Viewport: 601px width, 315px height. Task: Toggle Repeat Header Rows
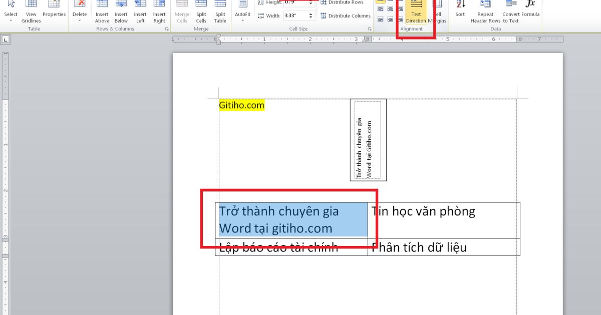pyautogui.click(x=485, y=11)
